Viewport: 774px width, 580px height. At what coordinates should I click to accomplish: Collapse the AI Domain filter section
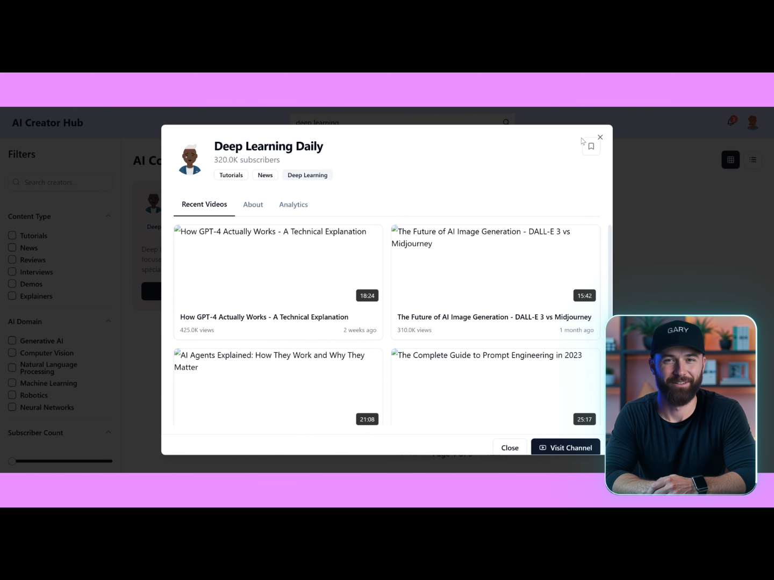pyautogui.click(x=108, y=321)
